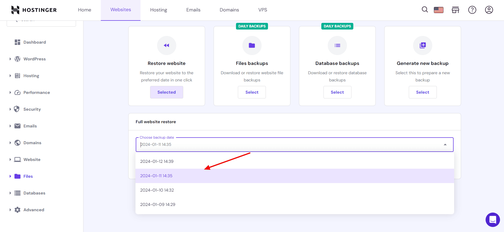Switch to the Domains top tab
The width and height of the screenshot is (504, 232).
[x=229, y=10]
